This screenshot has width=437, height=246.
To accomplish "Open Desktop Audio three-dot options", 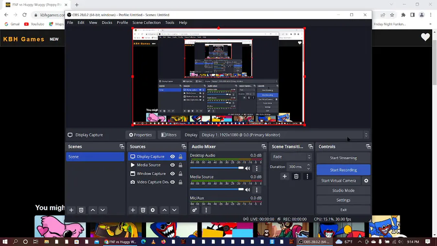I will pyautogui.click(x=257, y=168).
